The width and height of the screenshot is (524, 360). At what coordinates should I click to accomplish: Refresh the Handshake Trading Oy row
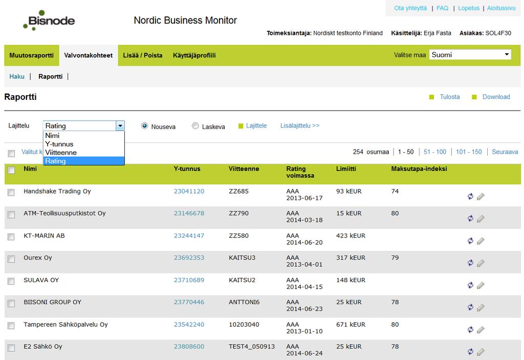click(x=470, y=197)
